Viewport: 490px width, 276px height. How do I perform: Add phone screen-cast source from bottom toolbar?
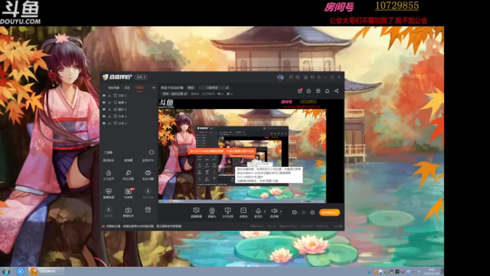[227, 212]
